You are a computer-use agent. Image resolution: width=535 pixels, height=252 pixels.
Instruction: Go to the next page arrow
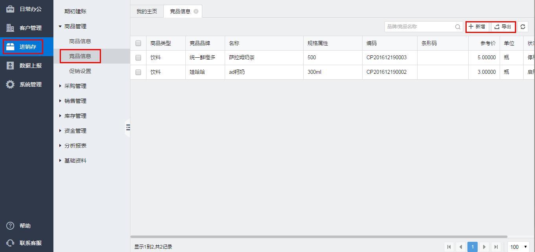click(x=484, y=247)
